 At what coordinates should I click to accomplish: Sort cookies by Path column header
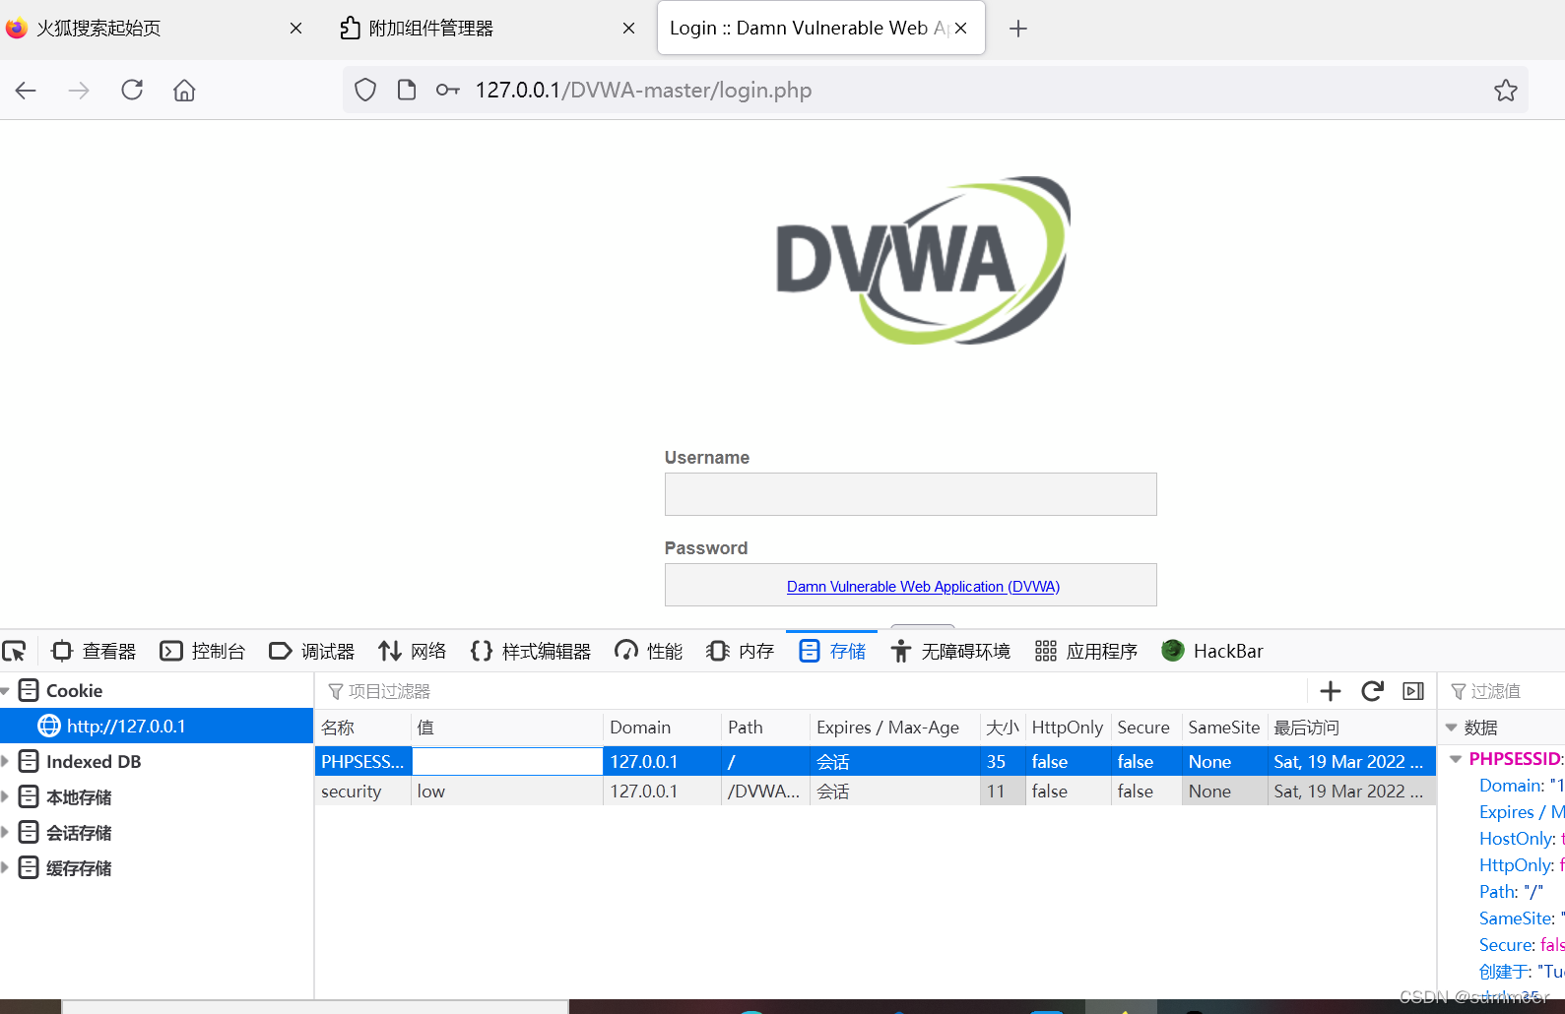765,728
